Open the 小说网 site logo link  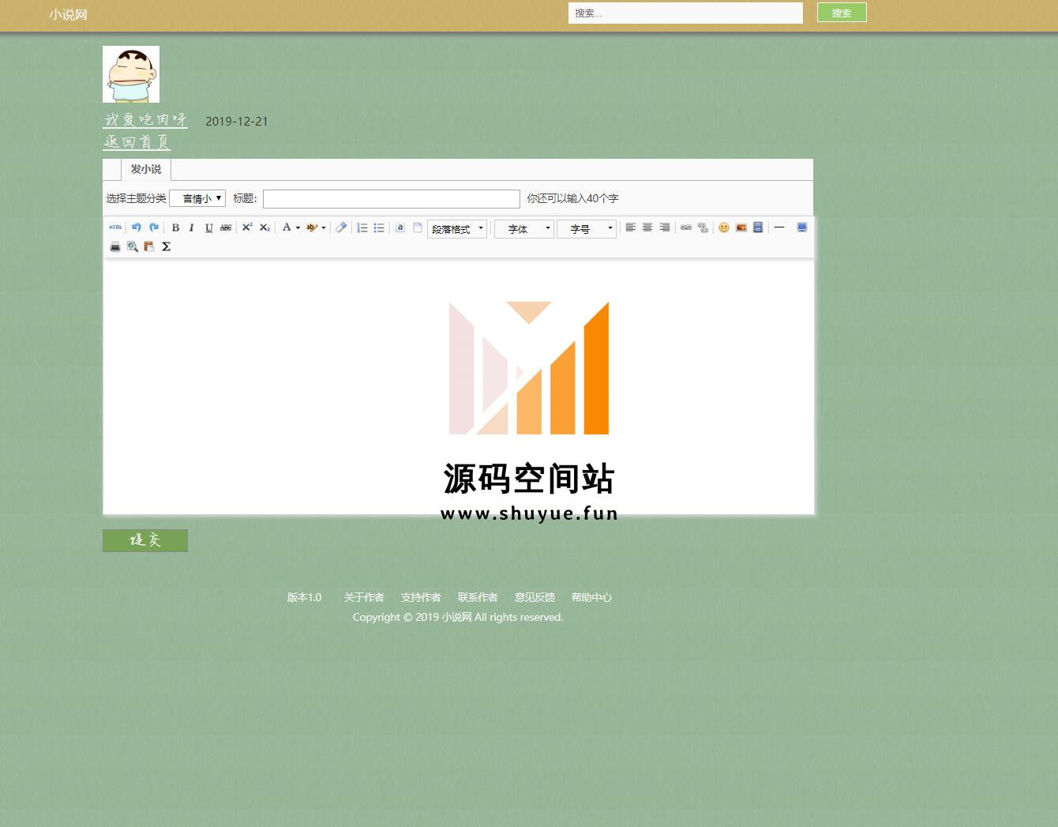[68, 14]
